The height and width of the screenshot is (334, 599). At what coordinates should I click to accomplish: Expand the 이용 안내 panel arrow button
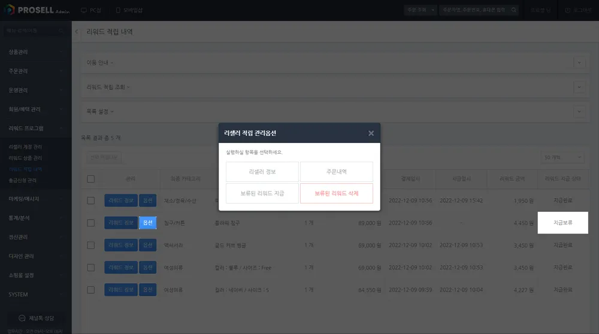tap(579, 63)
